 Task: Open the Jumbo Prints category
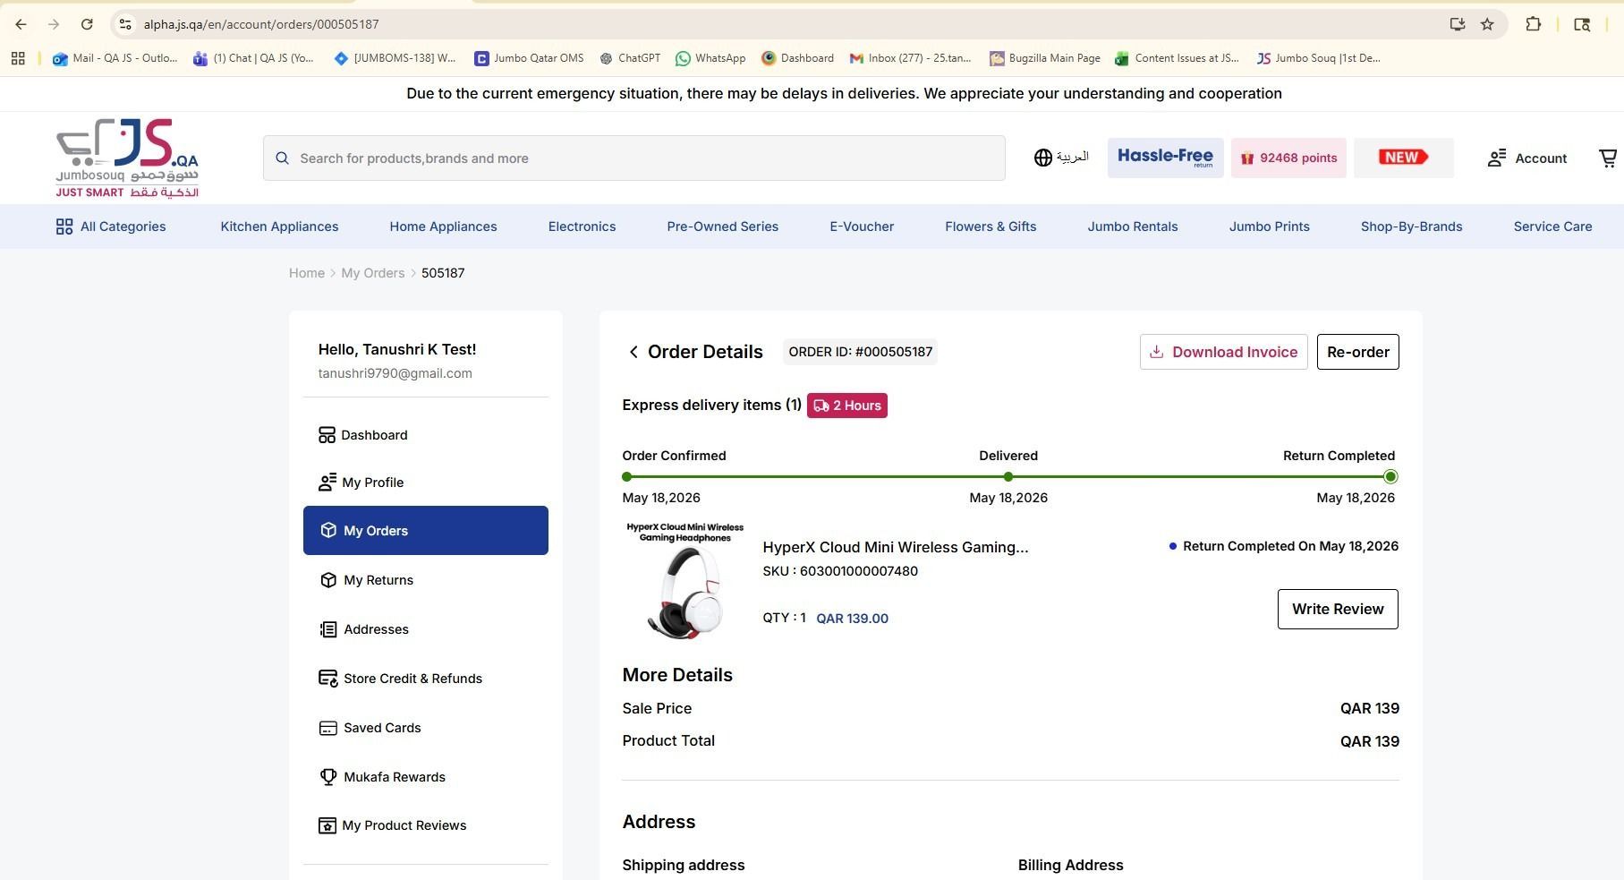coord(1269,226)
